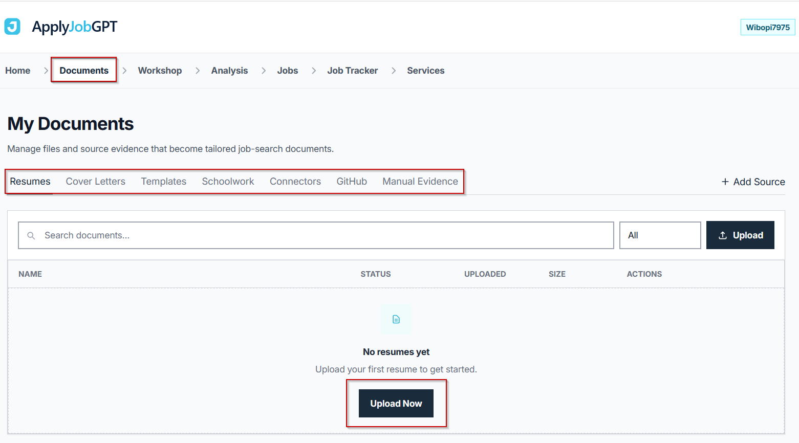Select the GitHub tab
The width and height of the screenshot is (799, 443).
tap(352, 182)
